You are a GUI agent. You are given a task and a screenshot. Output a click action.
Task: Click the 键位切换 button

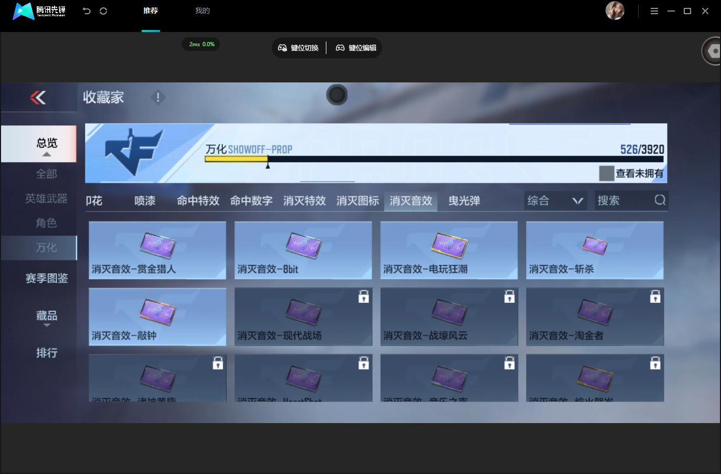(x=298, y=48)
